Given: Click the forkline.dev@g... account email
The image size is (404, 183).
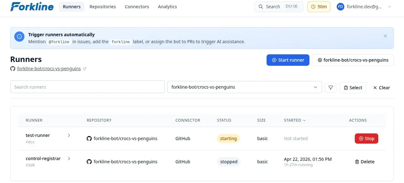Looking at the screenshot, I should coord(365,7).
